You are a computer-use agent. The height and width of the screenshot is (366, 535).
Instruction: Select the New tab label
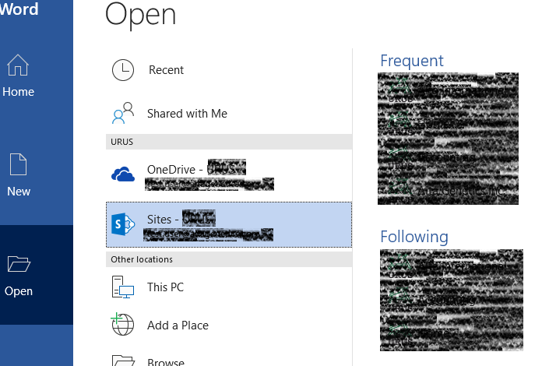point(19,192)
